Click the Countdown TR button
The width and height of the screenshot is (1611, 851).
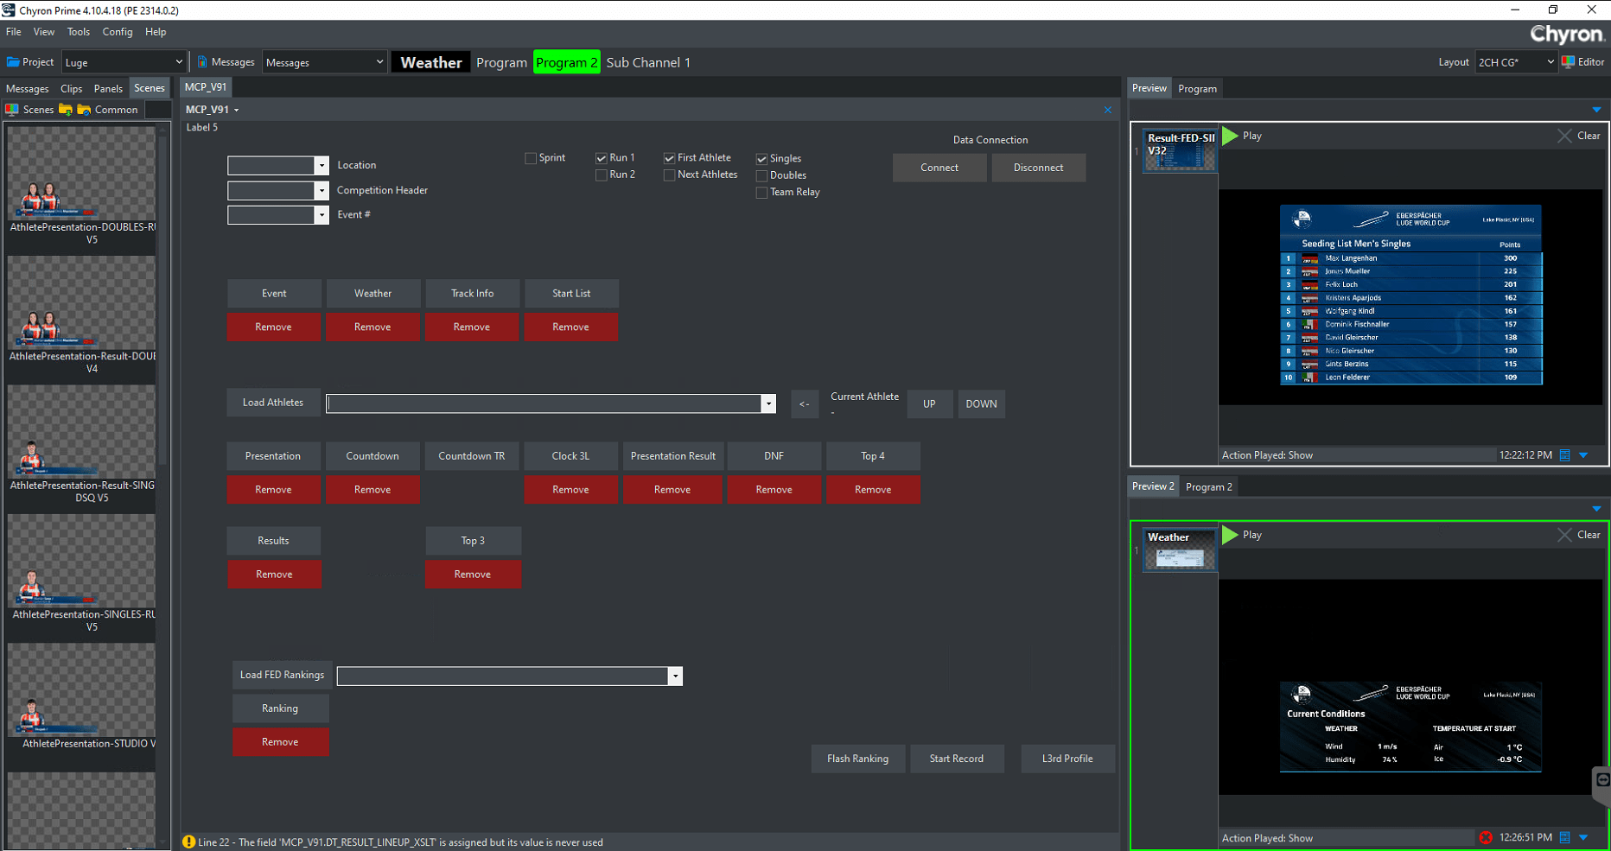472,456
